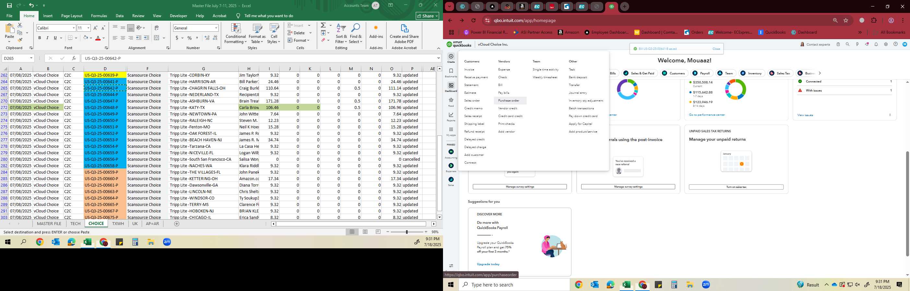Open Conditional Formatting in Excel

pyautogui.click(x=236, y=34)
